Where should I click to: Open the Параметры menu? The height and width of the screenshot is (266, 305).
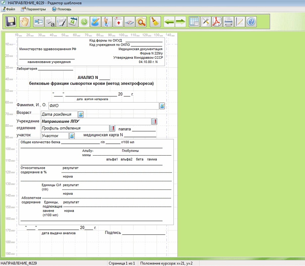pyautogui.click(x=34, y=9)
